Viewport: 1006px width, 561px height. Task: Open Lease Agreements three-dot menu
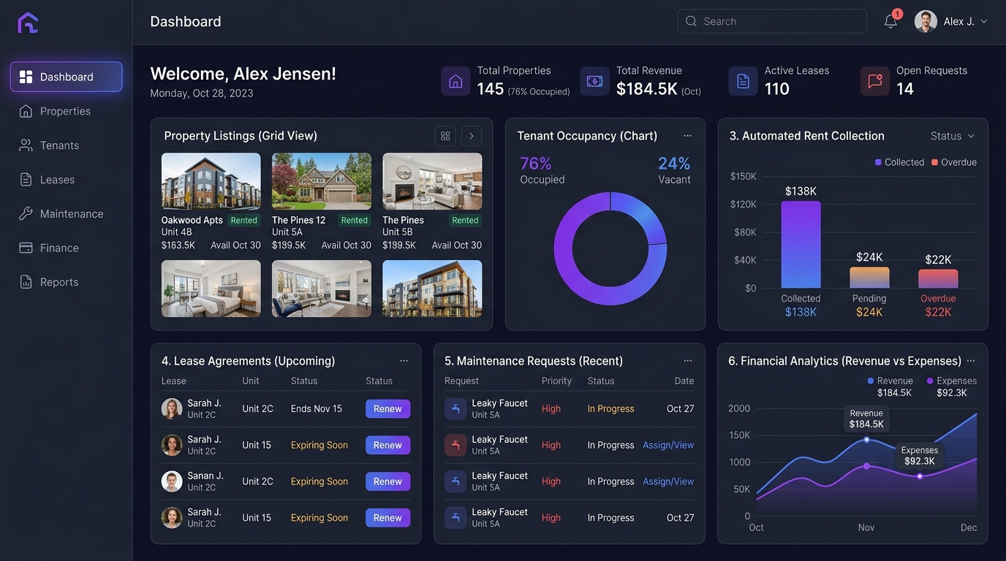[x=404, y=361]
